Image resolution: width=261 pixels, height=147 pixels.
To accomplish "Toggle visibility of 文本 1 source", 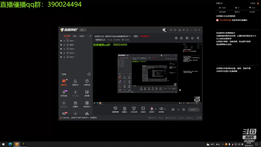I will 61,41.
